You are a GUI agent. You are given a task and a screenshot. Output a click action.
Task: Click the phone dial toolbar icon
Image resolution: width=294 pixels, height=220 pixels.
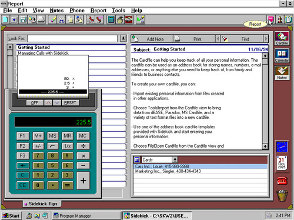point(91,19)
